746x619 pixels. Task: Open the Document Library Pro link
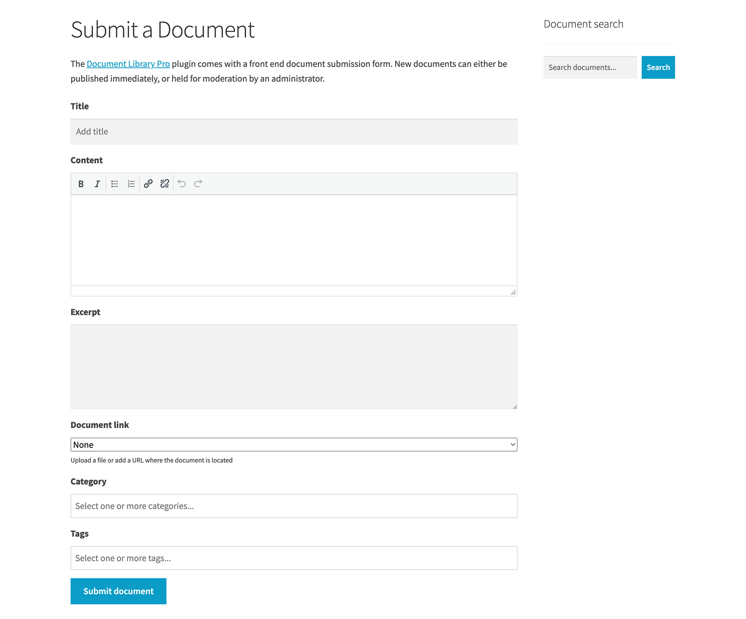tap(128, 64)
